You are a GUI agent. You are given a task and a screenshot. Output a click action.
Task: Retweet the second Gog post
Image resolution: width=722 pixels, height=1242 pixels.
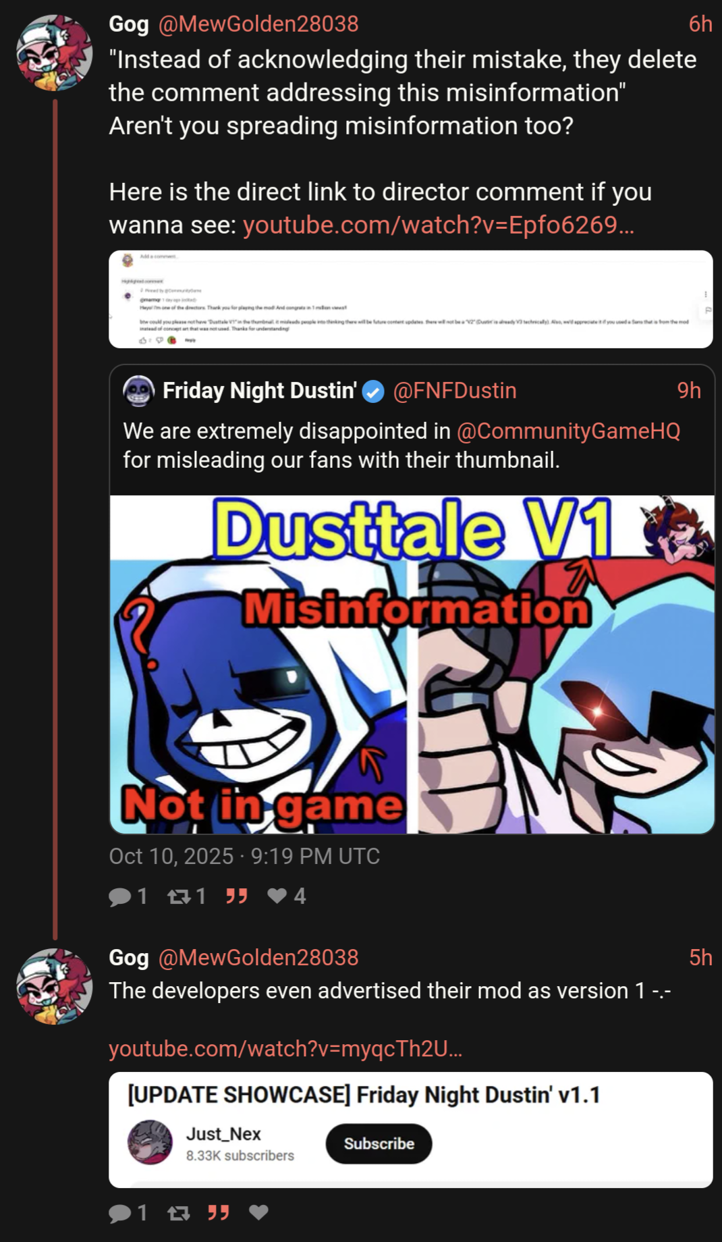179,1213
